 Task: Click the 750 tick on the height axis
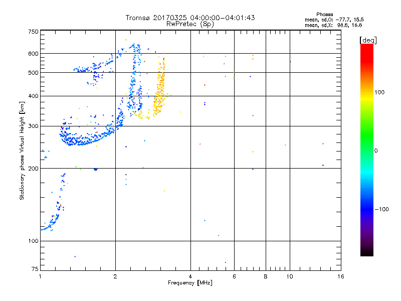[x=33, y=32]
